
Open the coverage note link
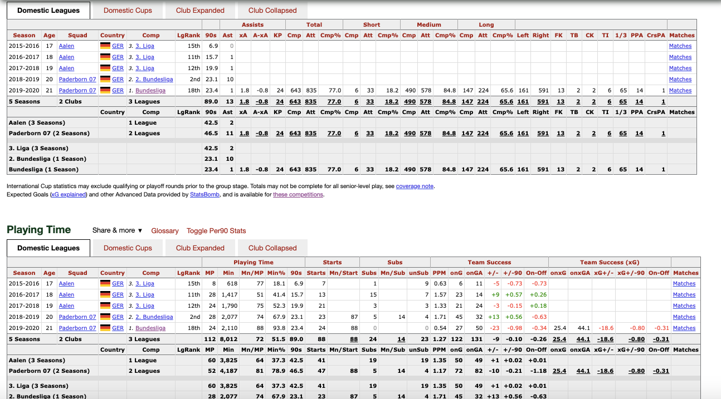coord(415,186)
